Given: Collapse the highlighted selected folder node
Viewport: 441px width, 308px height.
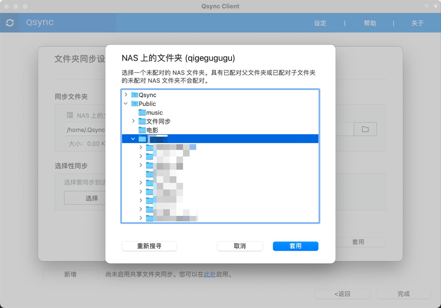Looking at the screenshot, I should click(x=133, y=139).
